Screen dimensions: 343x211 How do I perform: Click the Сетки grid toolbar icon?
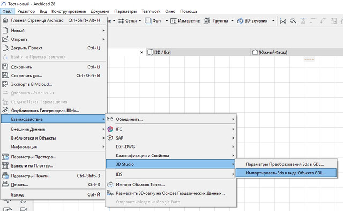[121, 21]
